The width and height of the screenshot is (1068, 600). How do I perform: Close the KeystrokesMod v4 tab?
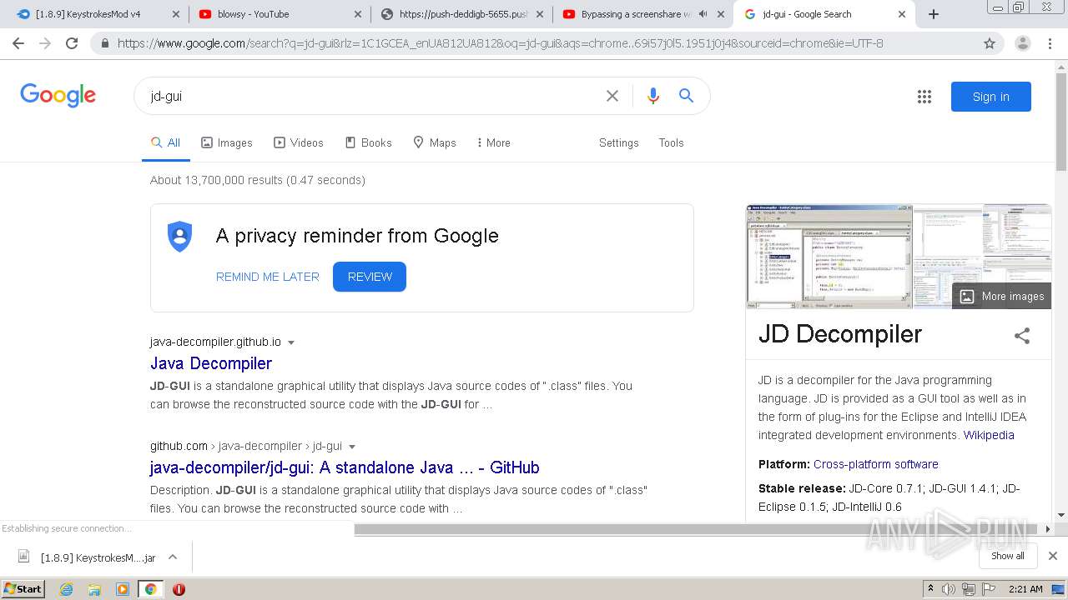click(x=175, y=14)
